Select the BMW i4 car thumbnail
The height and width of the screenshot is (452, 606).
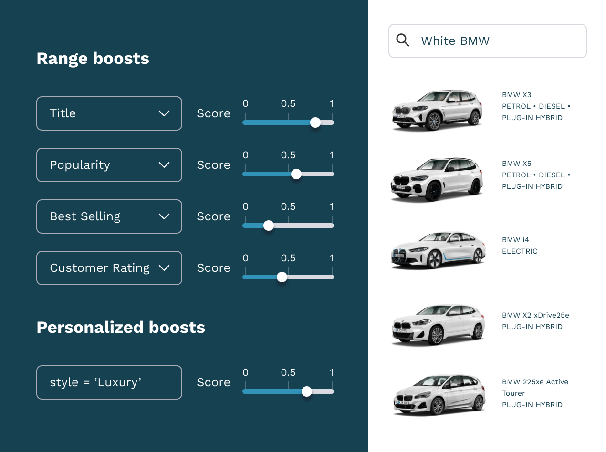(438, 250)
